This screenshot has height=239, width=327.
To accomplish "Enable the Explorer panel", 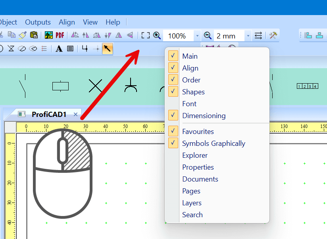I will point(195,155).
